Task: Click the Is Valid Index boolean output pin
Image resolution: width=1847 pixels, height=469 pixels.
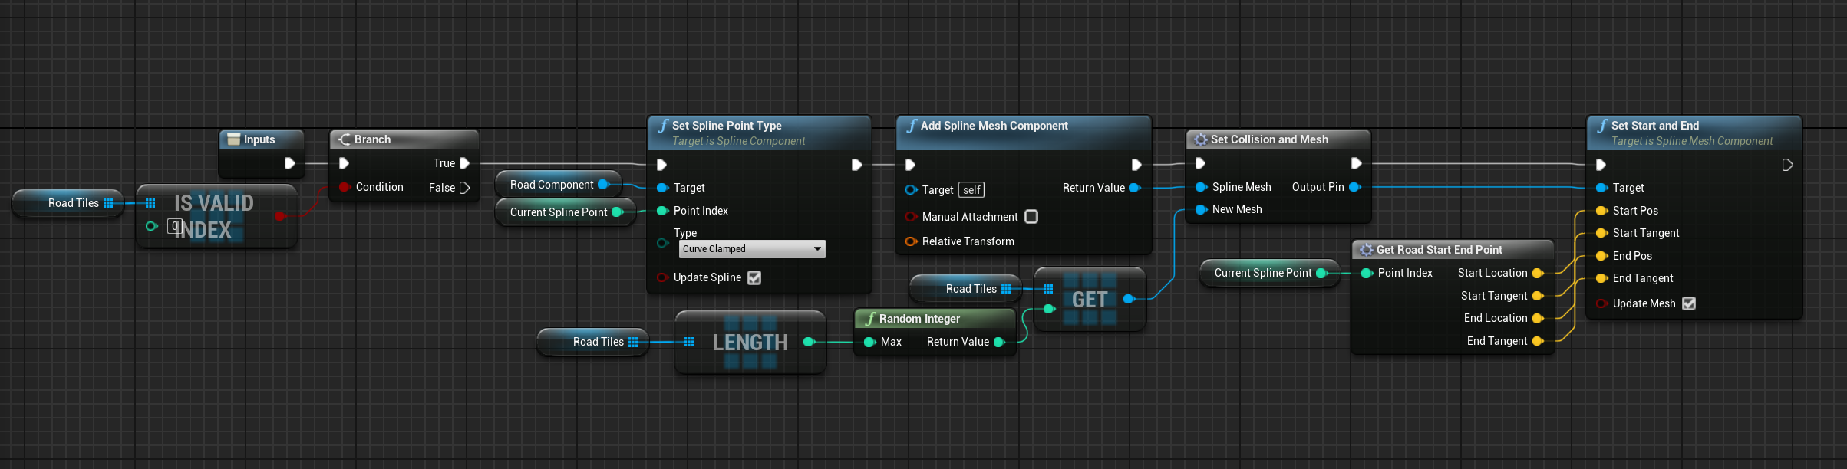Action: pos(279,216)
